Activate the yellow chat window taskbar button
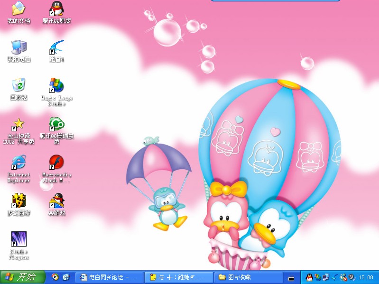The width and height of the screenshot is (379, 284). click(x=178, y=277)
